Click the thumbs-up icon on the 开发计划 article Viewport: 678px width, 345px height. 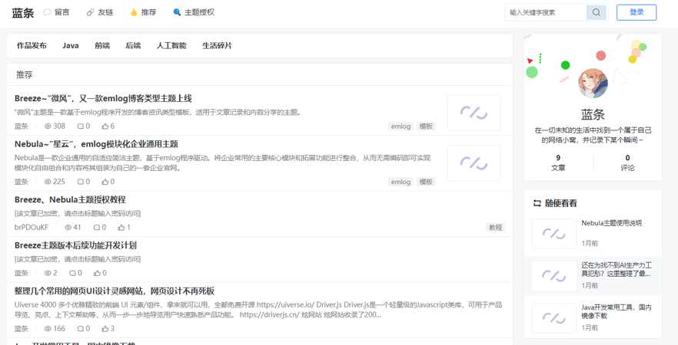click(97, 273)
